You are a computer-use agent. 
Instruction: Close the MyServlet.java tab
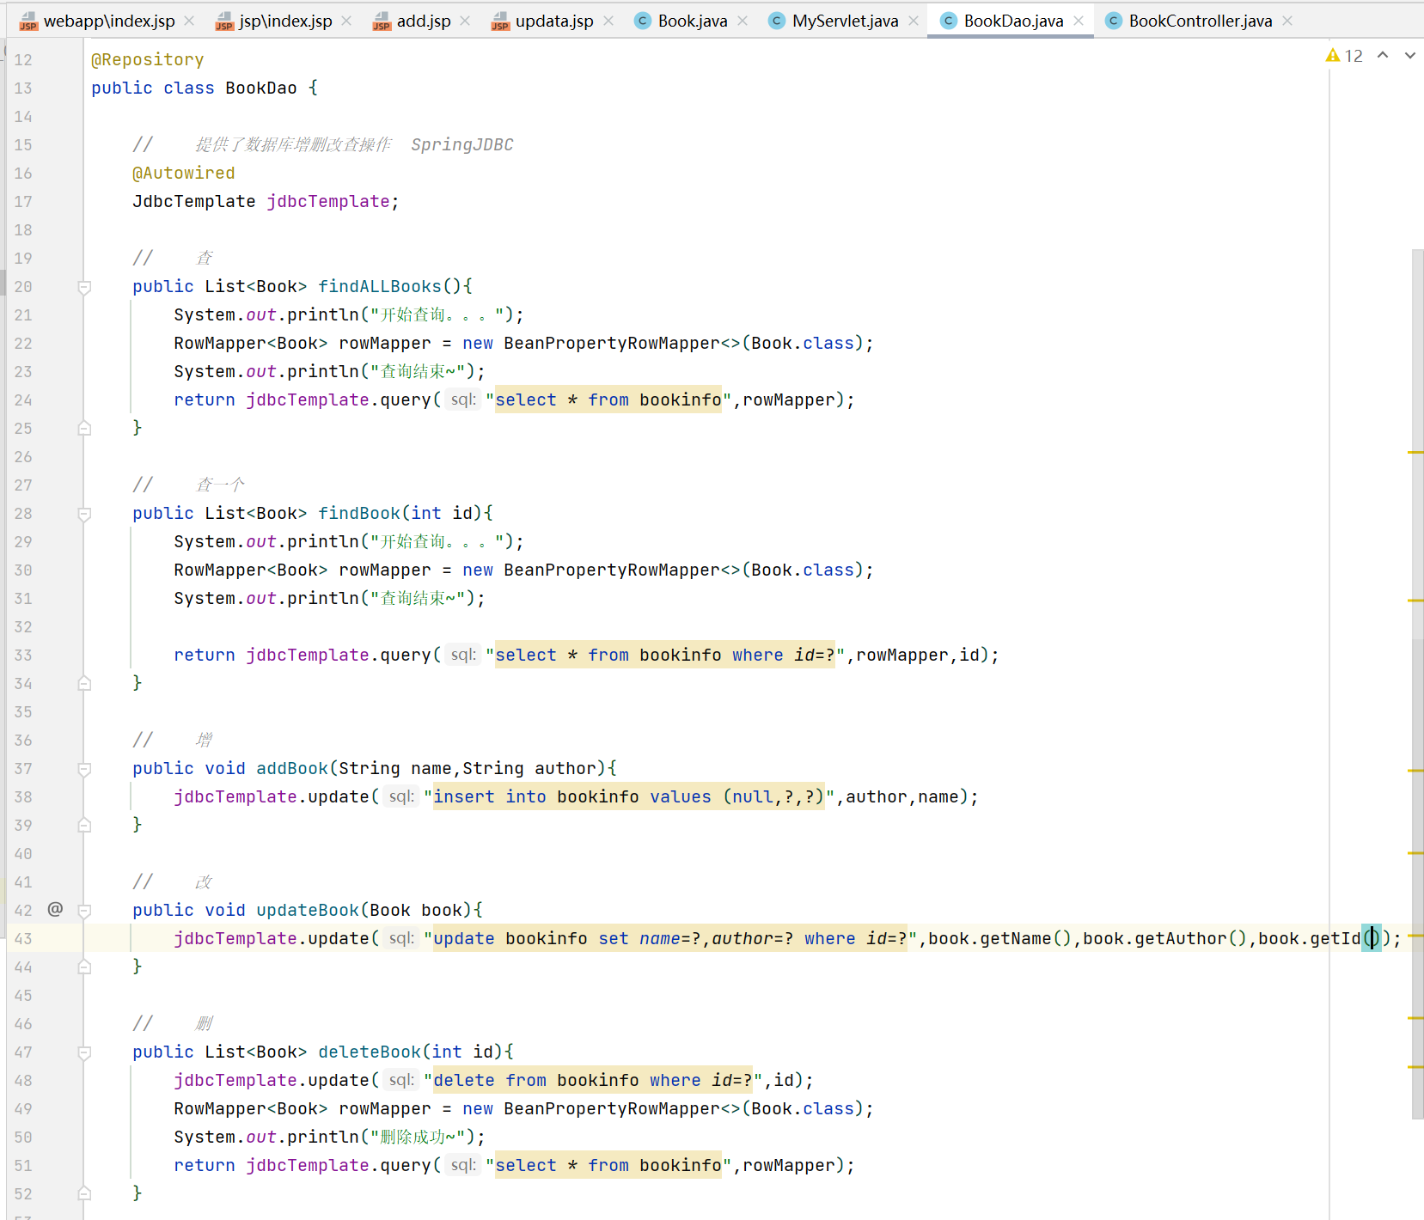point(914,21)
